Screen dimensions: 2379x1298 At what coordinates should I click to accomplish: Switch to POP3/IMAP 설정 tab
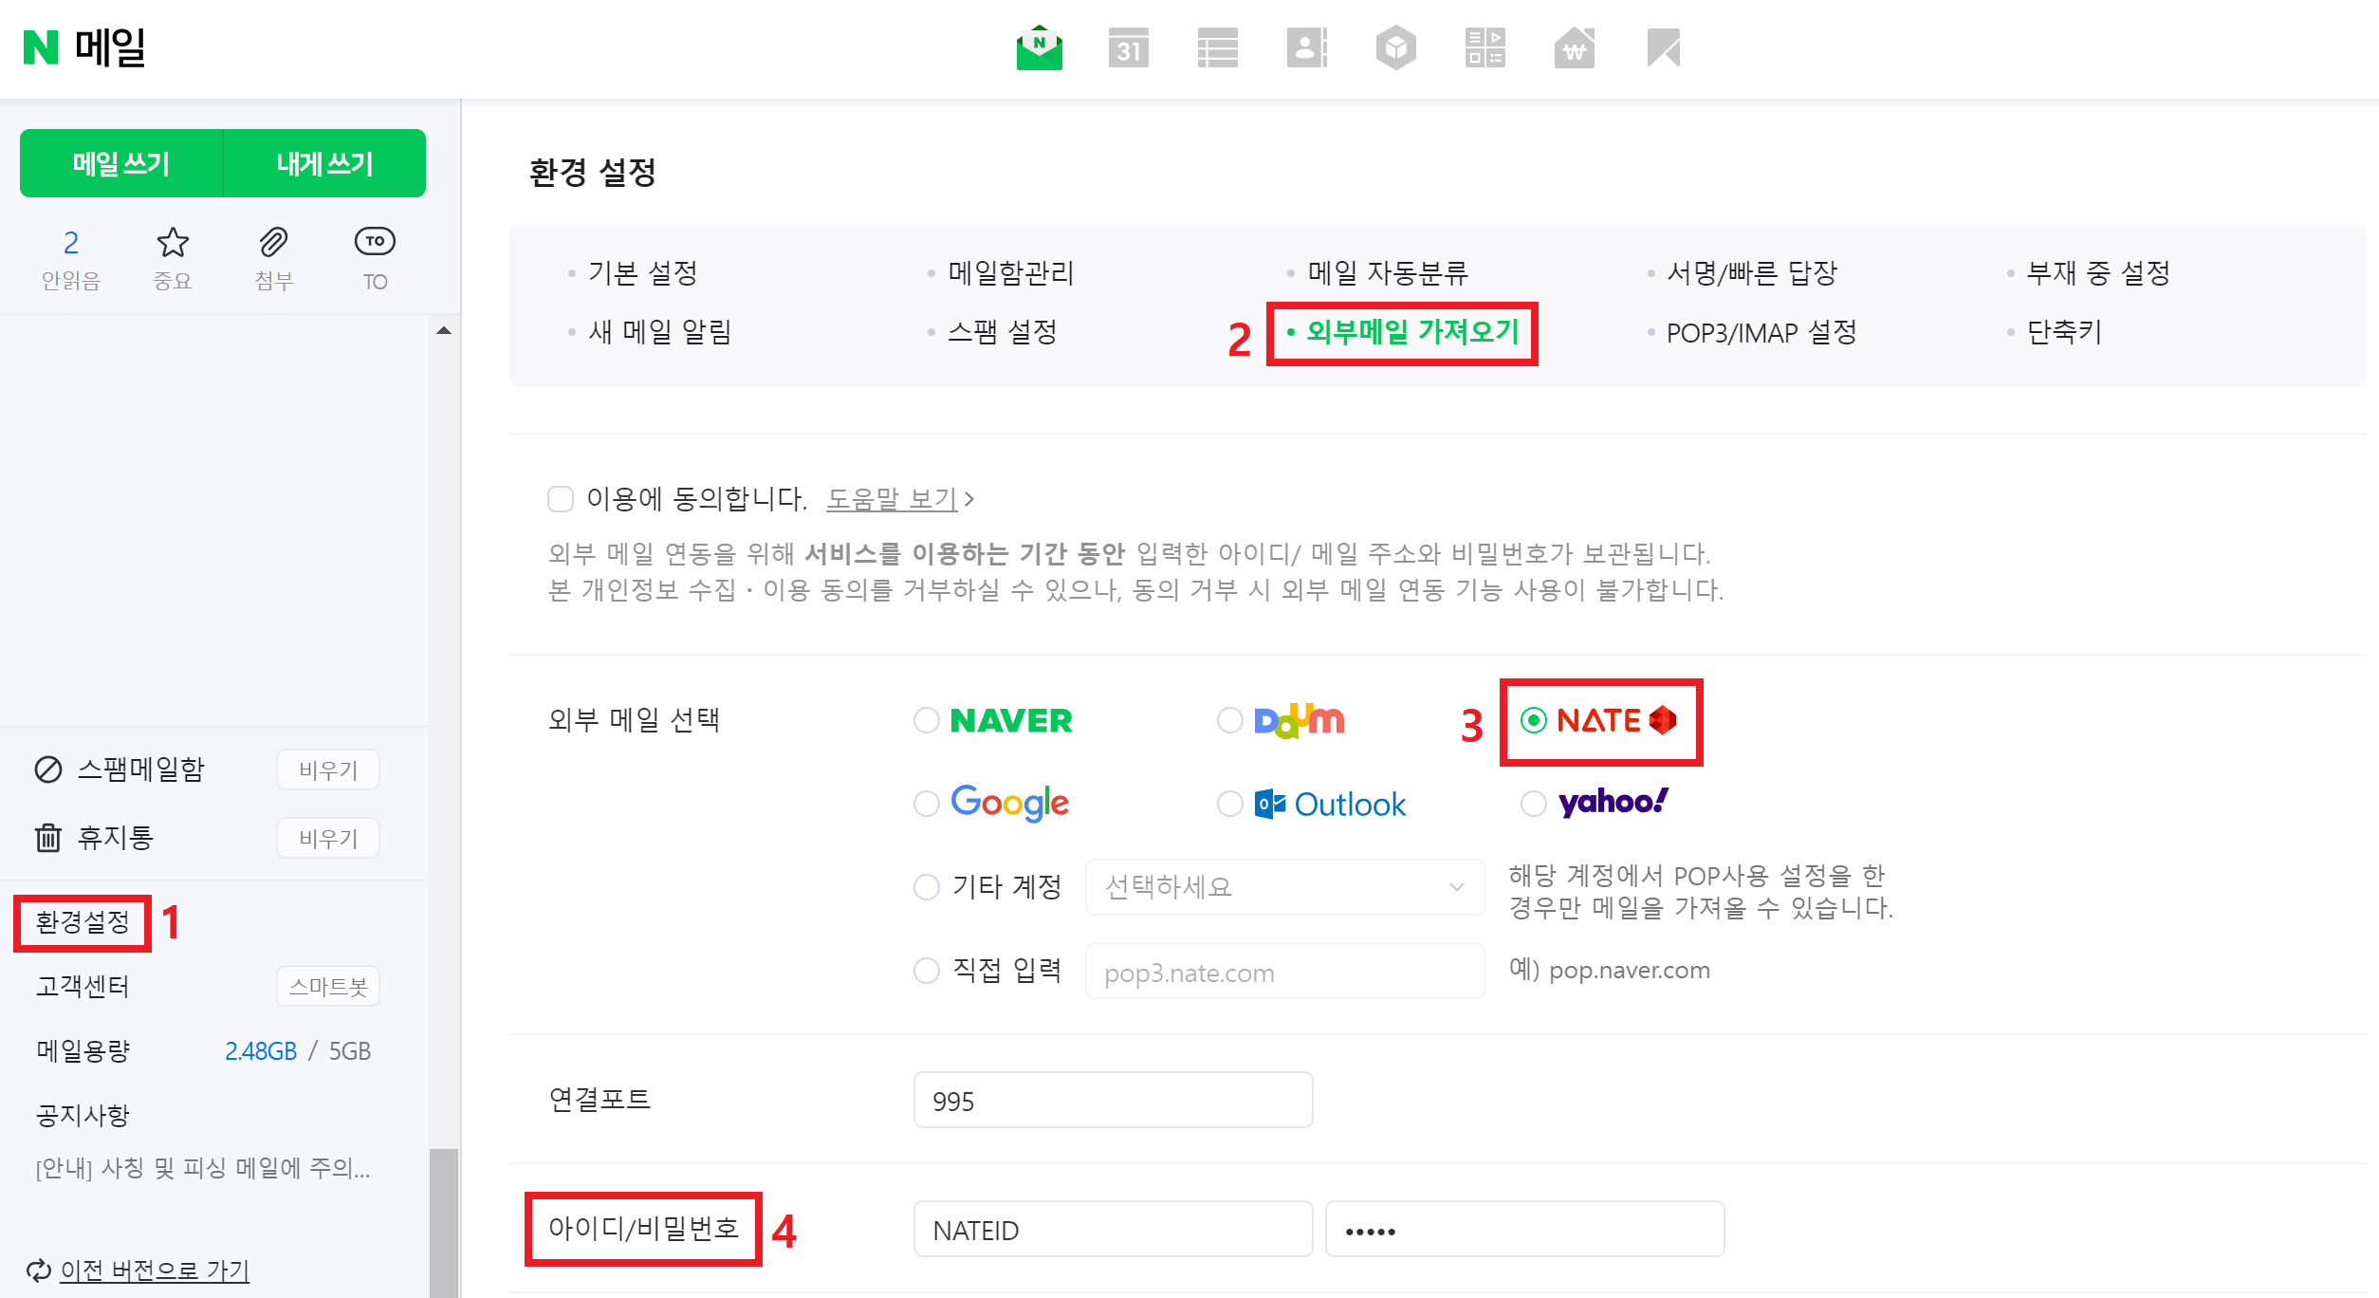tap(1761, 333)
